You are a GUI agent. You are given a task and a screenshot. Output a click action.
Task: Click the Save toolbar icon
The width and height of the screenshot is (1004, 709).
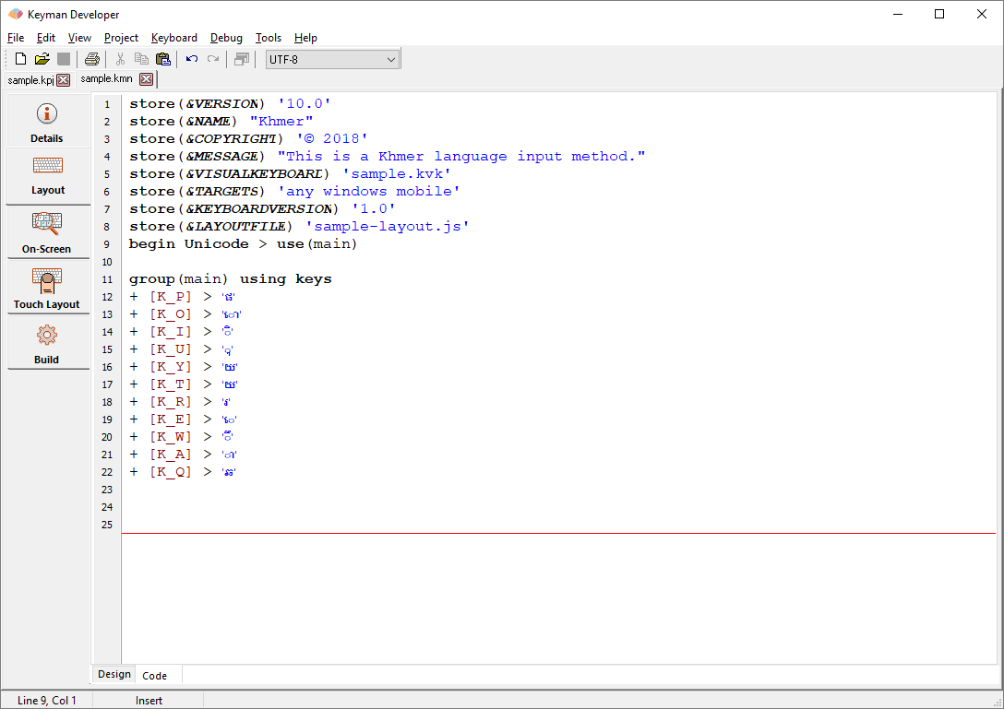(64, 60)
